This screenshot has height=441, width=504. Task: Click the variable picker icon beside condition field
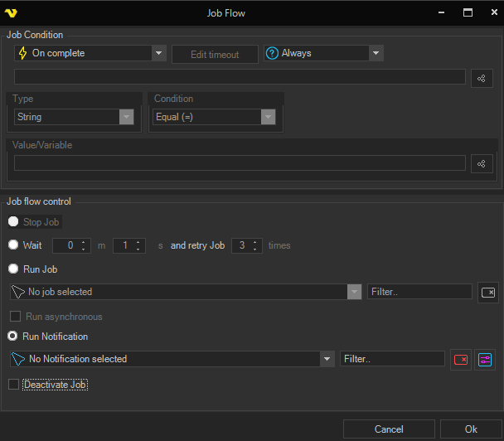coord(482,78)
